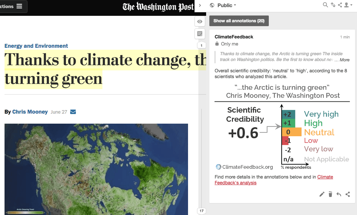
Task: Edit annotation with the pencil icon
Action: (x=322, y=194)
